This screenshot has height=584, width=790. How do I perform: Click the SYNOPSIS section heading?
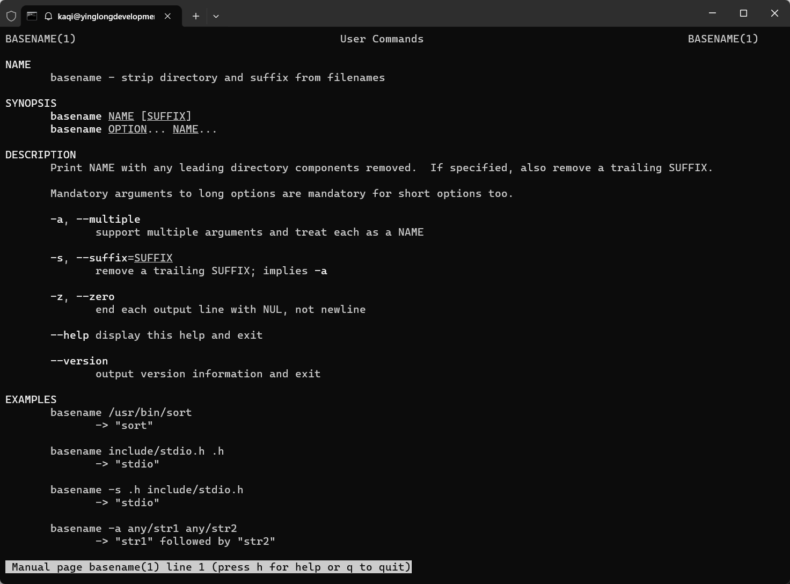click(x=31, y=103)
